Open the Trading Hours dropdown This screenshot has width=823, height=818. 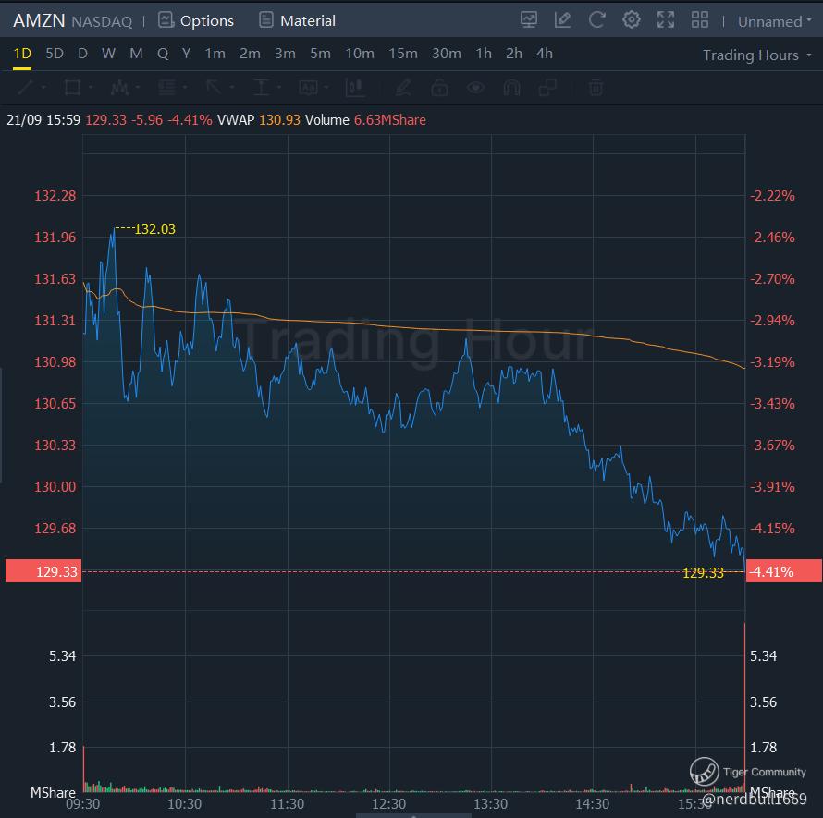click(756, 55)
